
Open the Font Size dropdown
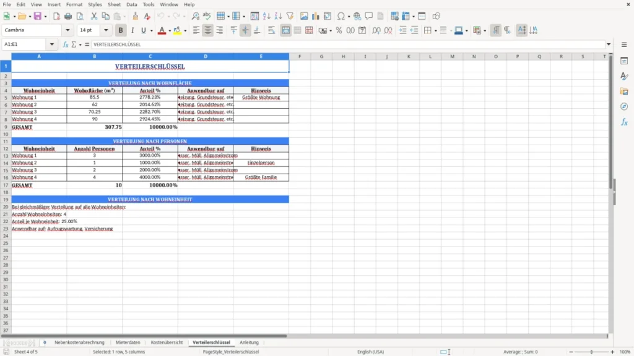(x=106, y=30)
